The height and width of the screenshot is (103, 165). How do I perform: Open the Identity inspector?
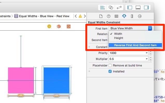[116, 16]
